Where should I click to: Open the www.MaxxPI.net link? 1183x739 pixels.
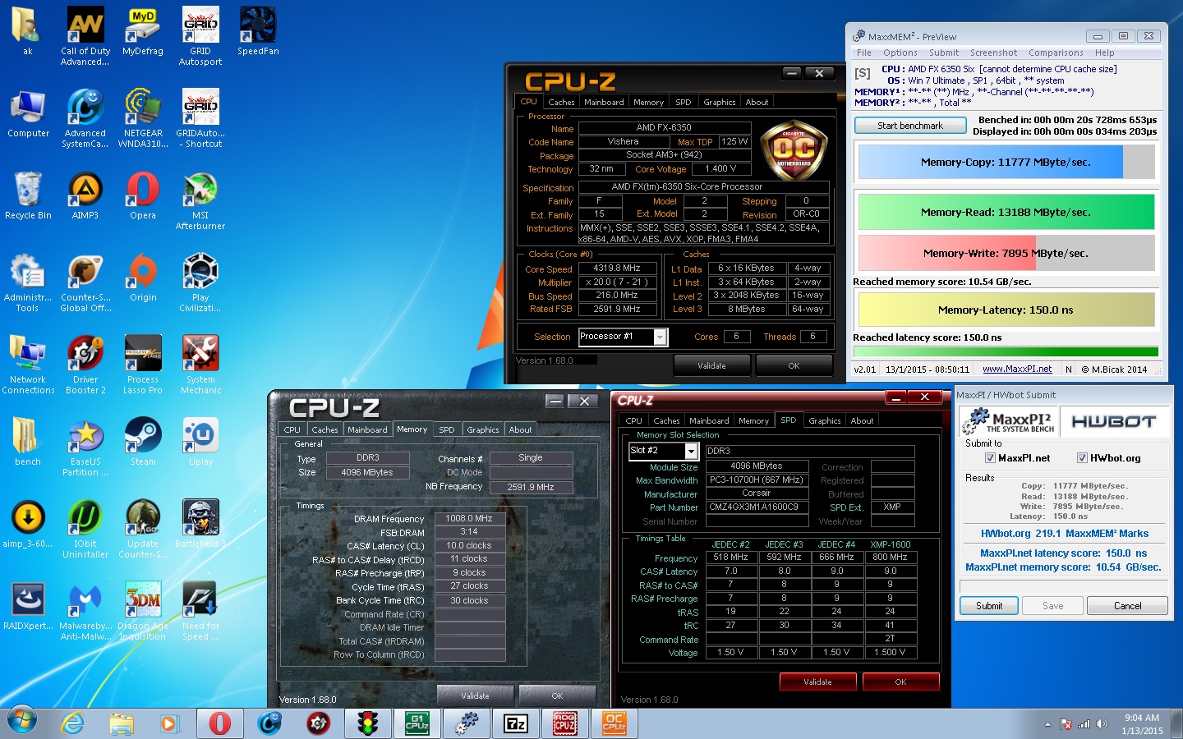[x=1017, y=369]
